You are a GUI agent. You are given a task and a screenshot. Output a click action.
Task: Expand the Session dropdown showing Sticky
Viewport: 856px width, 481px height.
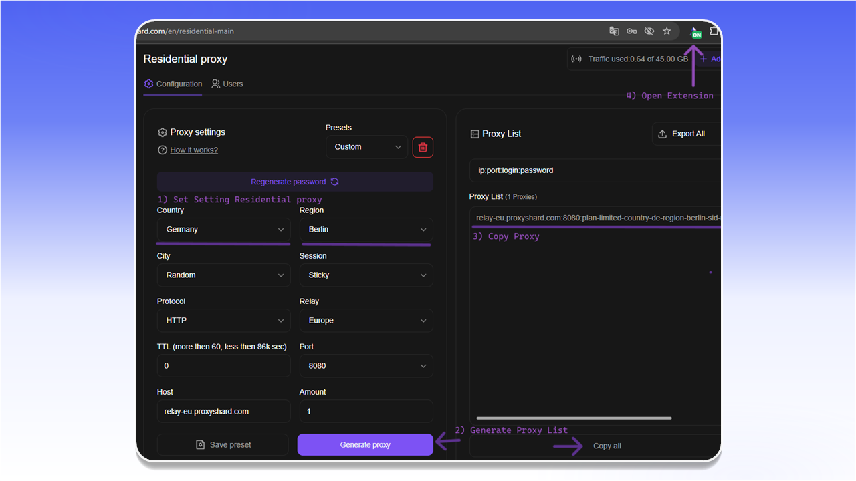366,275
